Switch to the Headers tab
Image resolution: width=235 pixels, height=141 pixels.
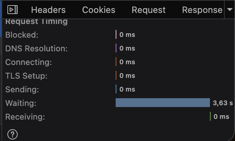click(48, 10)
